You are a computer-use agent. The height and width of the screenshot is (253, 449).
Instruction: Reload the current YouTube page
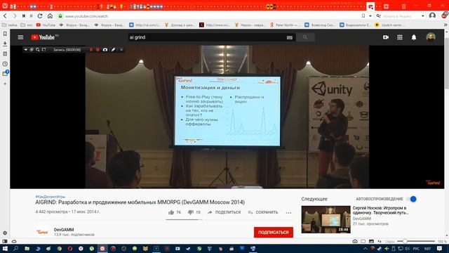point(40,16)
